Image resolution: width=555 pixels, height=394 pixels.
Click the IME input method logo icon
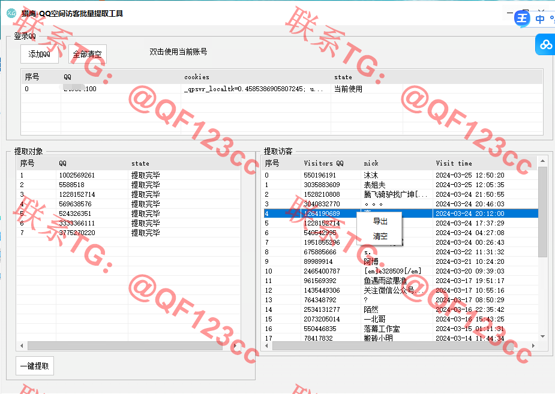[522, 18]
